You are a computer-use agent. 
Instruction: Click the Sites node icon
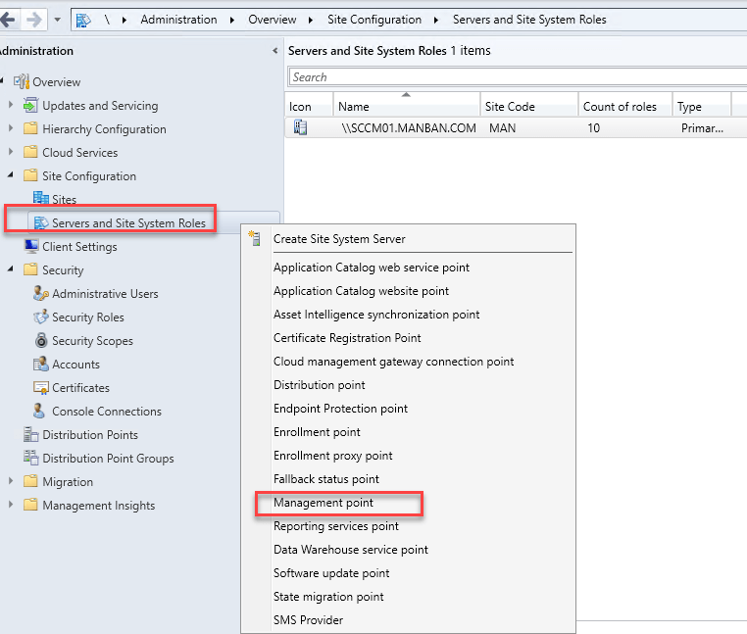tap(40, 199)
